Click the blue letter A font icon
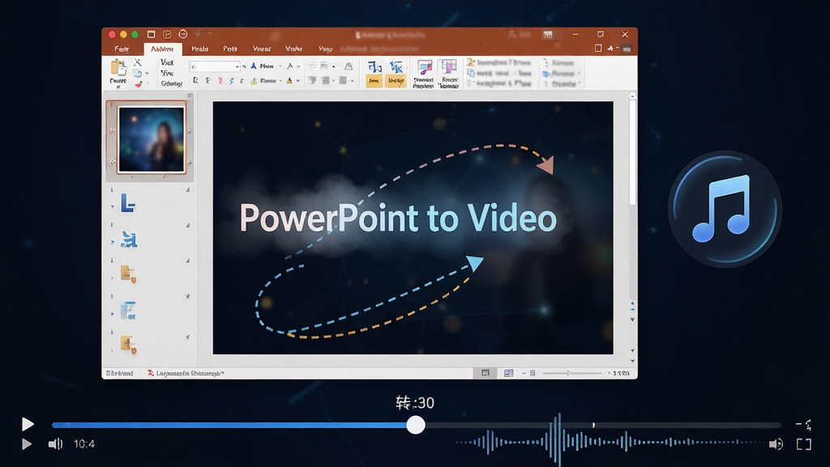The width and height of the screenshot is (830, 467). pyautogui.click(x=254, y=66)
